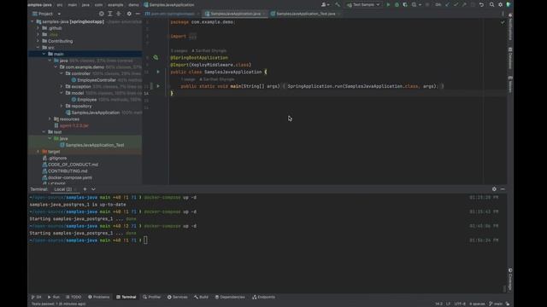Click the code inspection checkmark in editor
This screenshot has height=307, width=547.
[503, 22]
